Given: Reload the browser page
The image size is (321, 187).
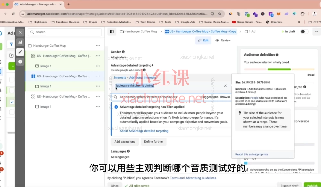Looking at the screenshot, I should (13, 14).
